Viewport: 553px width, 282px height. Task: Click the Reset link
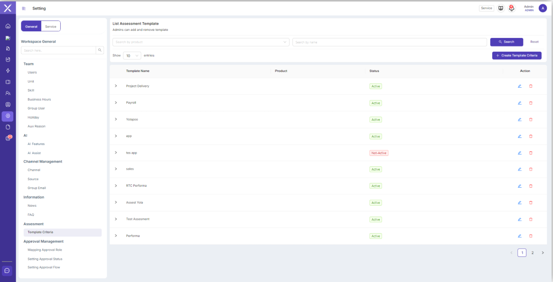pos(534,42)
